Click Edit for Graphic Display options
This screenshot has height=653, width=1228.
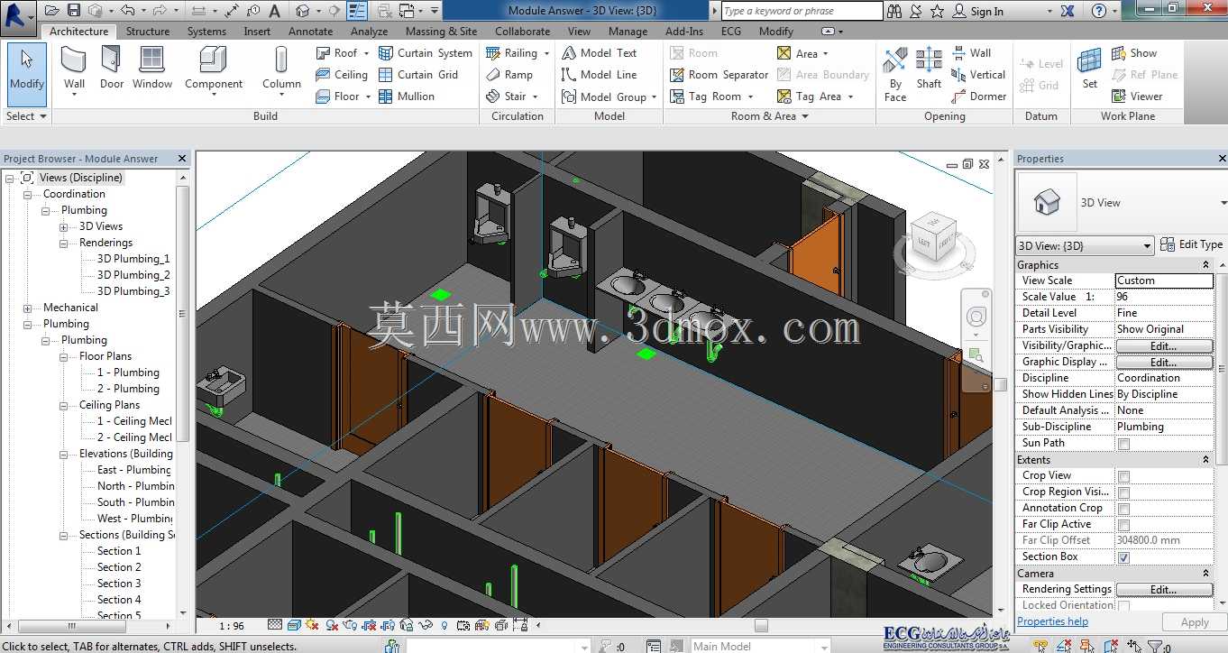pos(1164,363)
